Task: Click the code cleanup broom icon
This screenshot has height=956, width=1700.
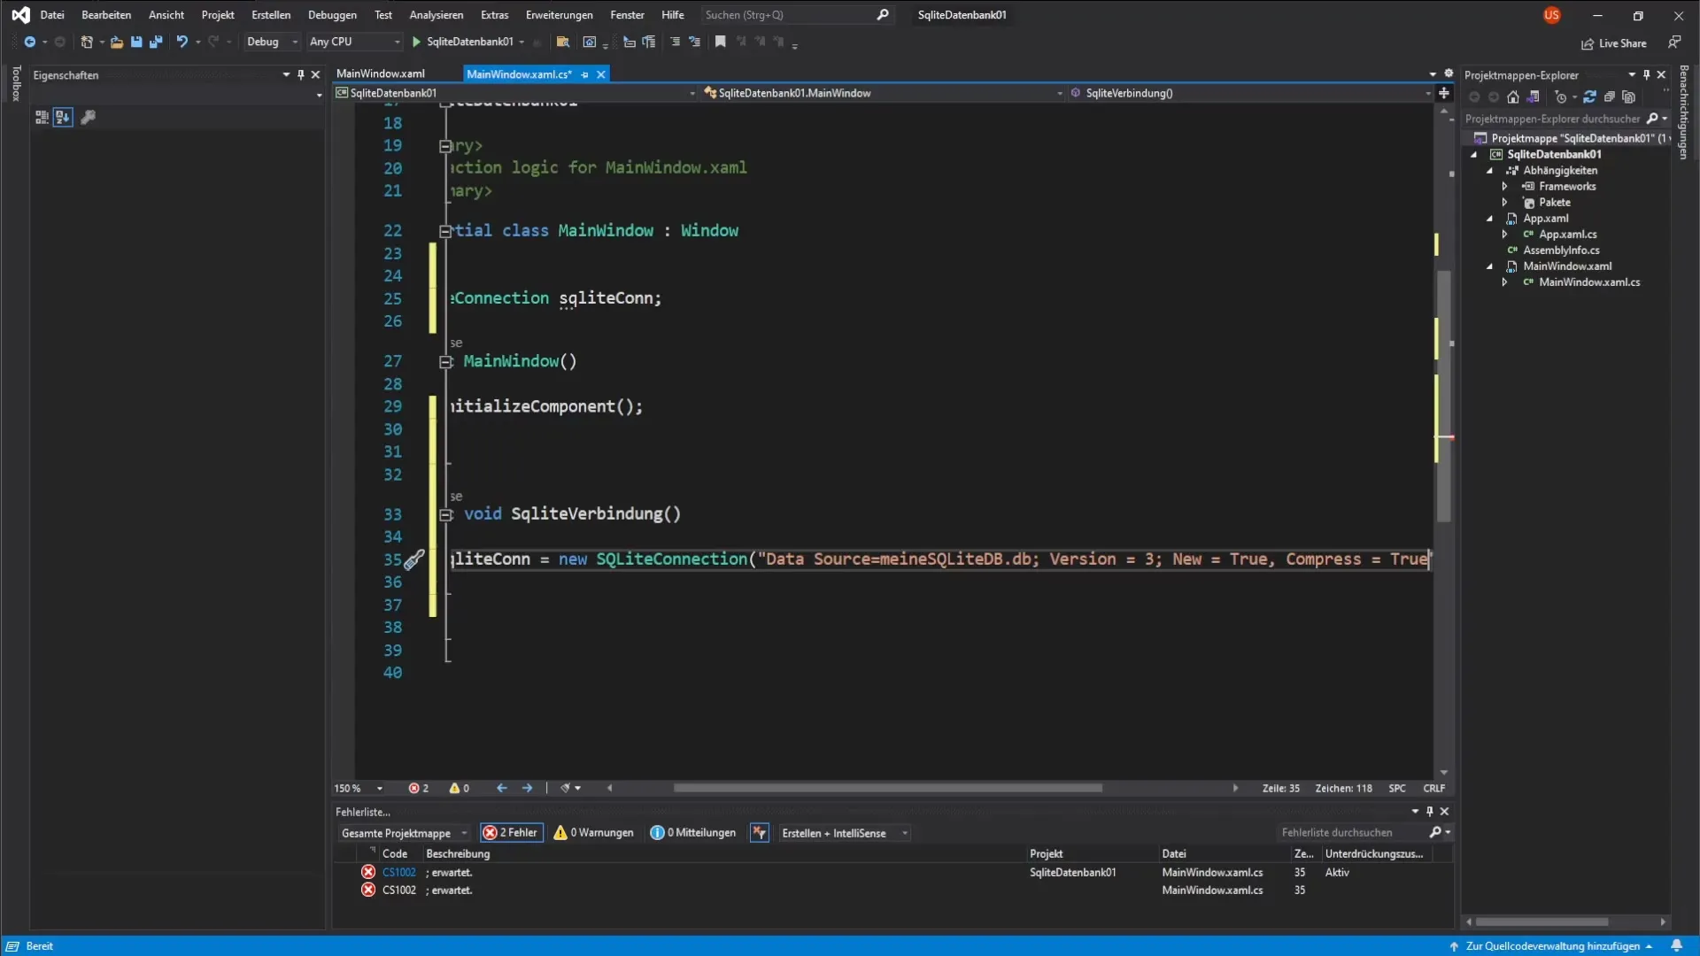Action: click(565, 788)
